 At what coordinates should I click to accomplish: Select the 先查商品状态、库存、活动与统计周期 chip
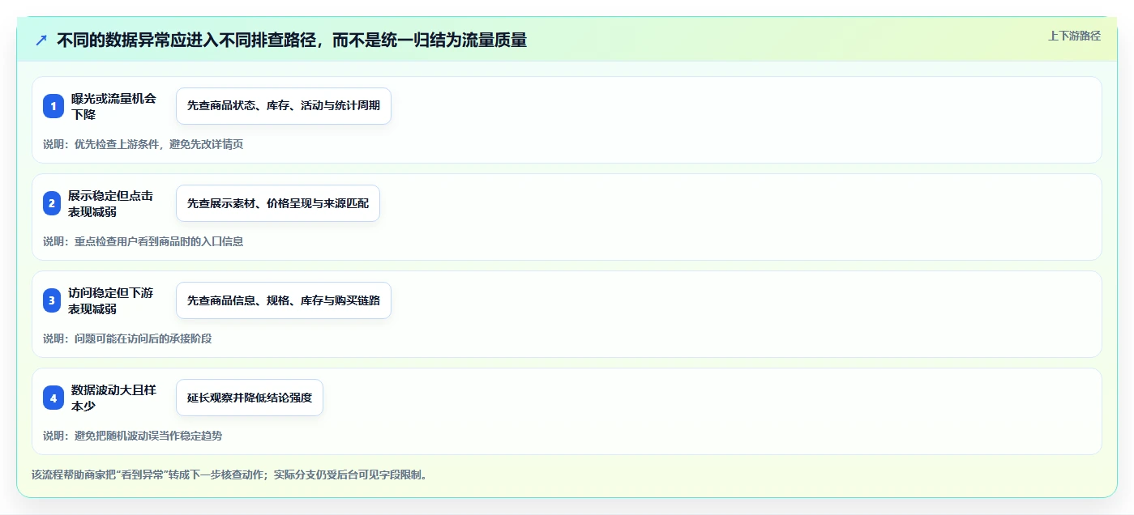tap(284, 106)
